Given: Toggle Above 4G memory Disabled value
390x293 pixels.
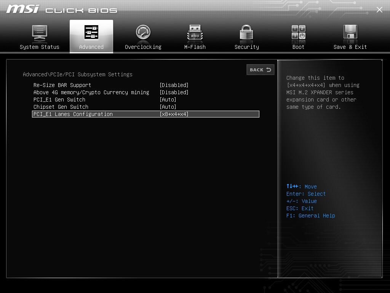Looking at the screenshot, I should click(174, 92).
